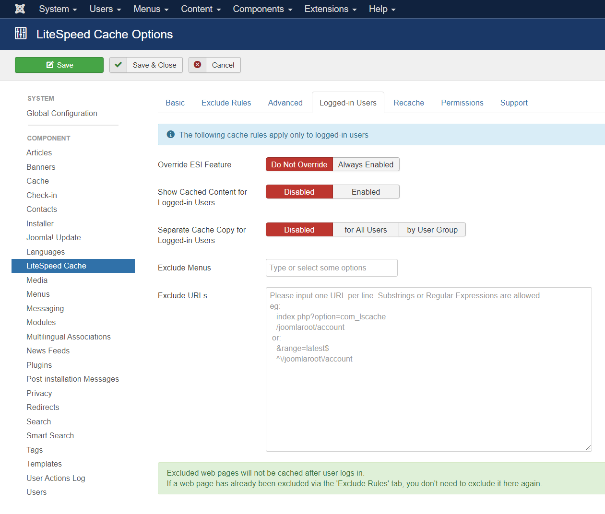The image size is (605, 514).
Task: Open Contacts component settings
Action: point(42,209)
